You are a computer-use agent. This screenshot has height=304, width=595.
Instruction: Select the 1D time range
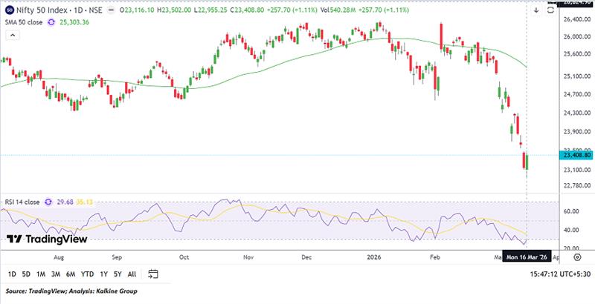(x=12, y=274)
